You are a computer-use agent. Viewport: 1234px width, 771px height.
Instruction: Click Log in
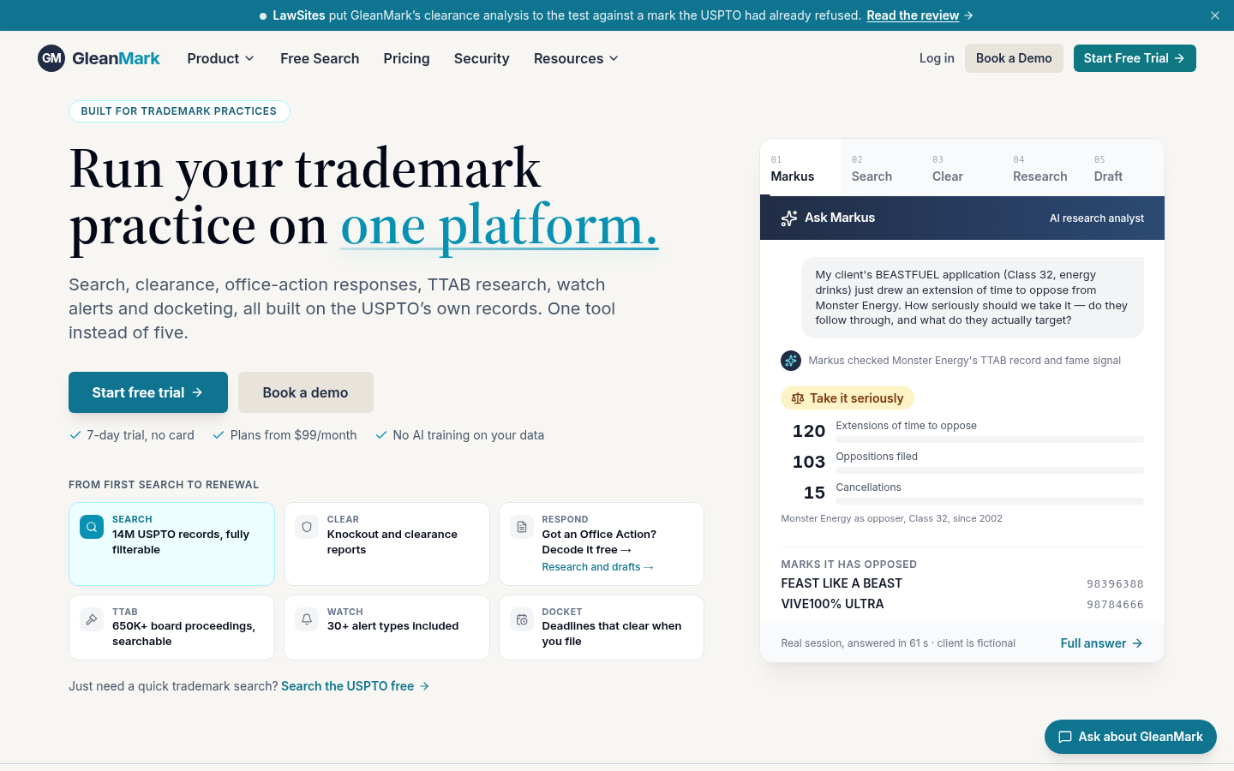[x=937, y=58]
